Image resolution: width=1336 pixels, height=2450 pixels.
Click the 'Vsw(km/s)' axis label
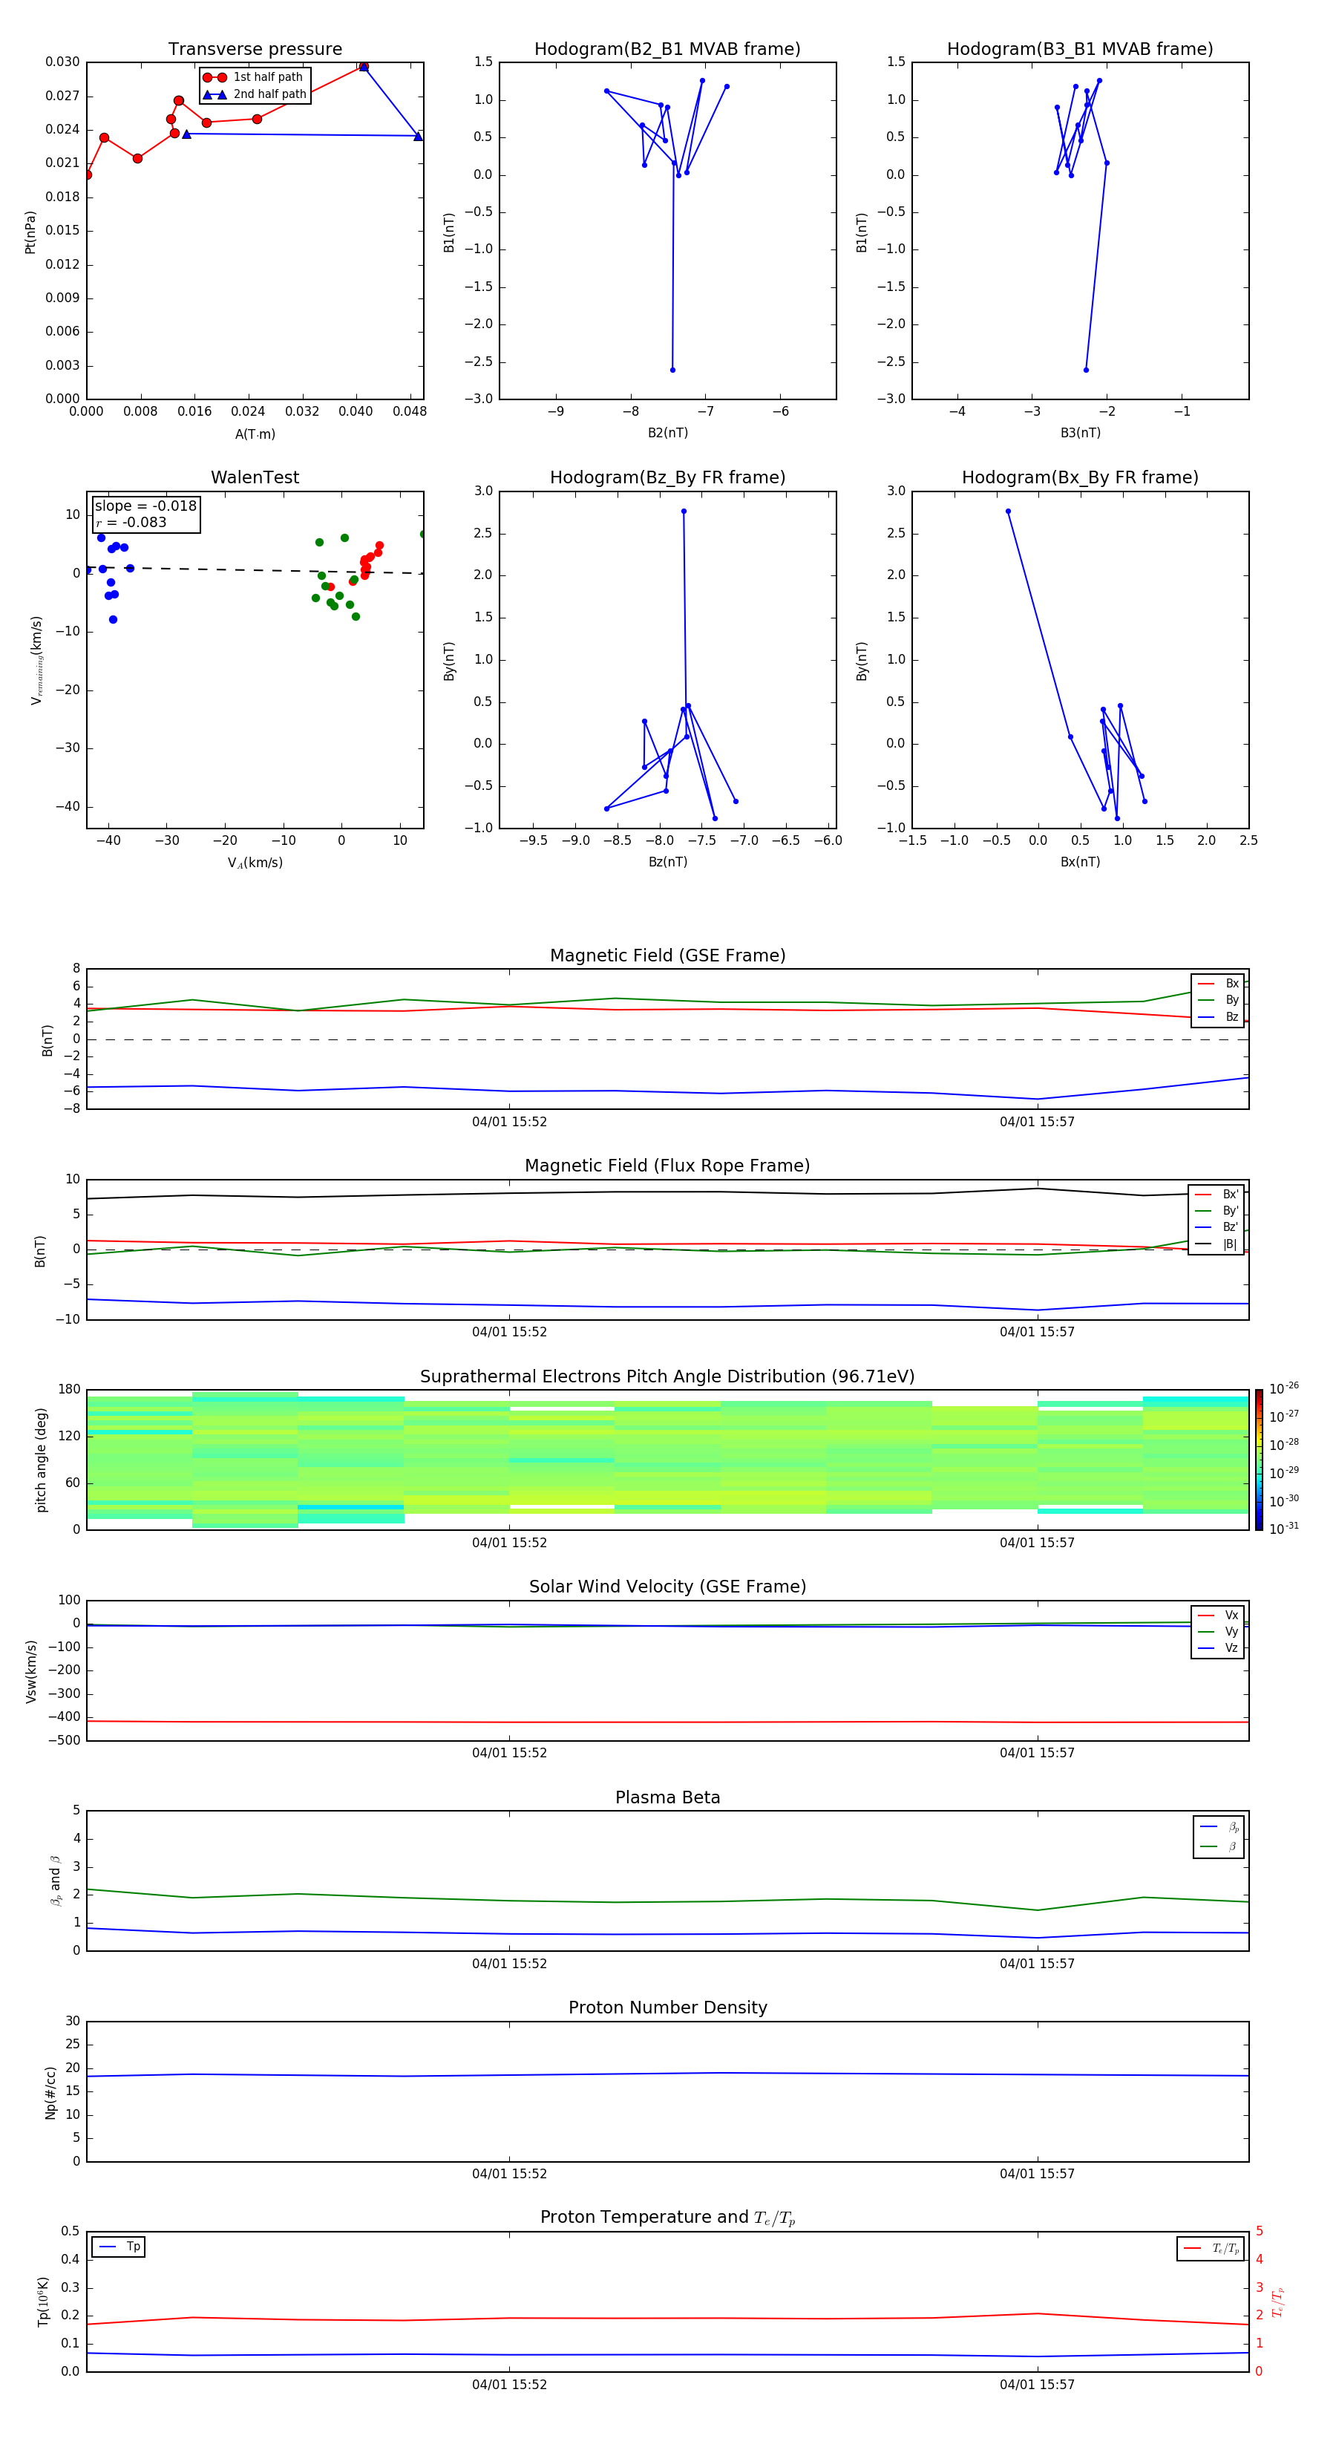(x=31, y=1671)
